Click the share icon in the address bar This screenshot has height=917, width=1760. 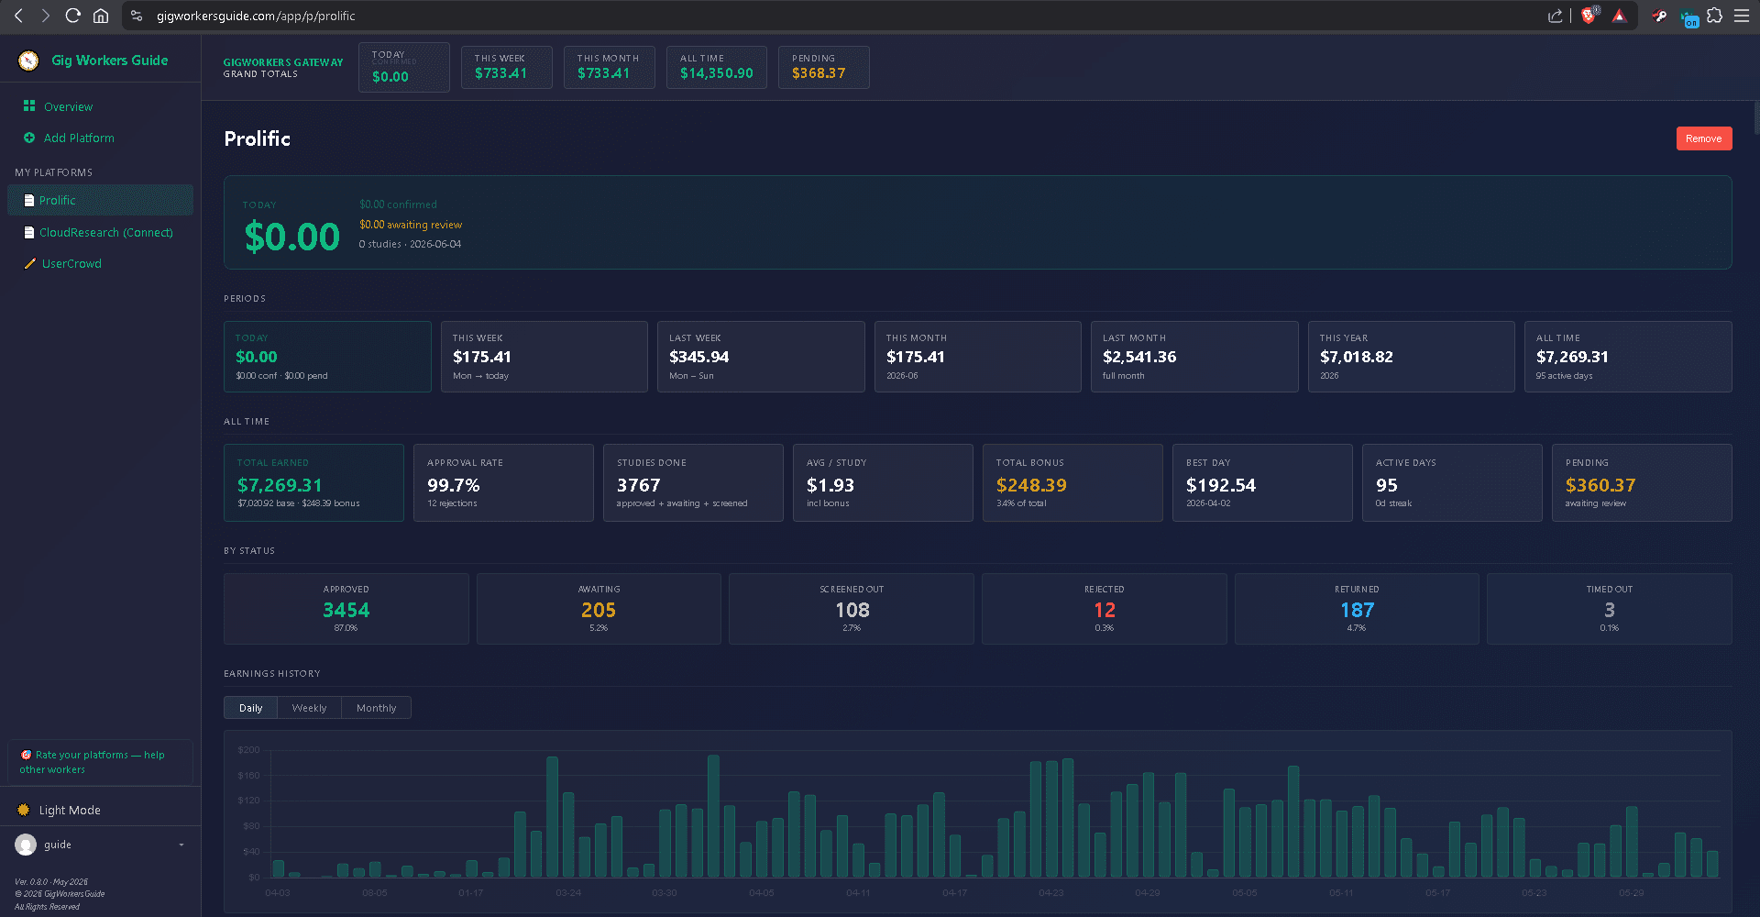click(x=1556, y=16)
